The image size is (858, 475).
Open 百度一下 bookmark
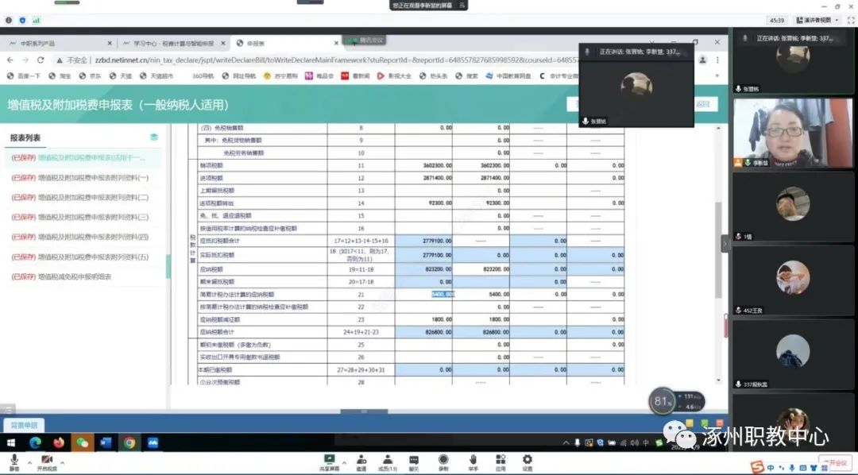point(24,76)
